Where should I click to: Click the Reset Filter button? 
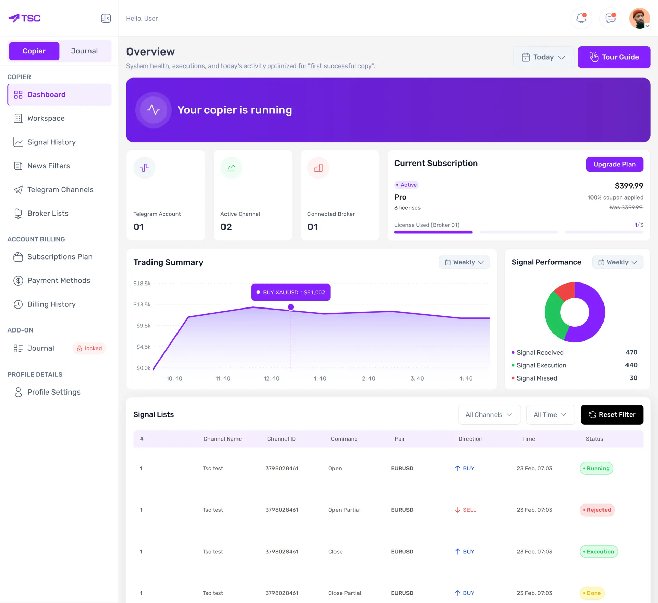(612, 415)
